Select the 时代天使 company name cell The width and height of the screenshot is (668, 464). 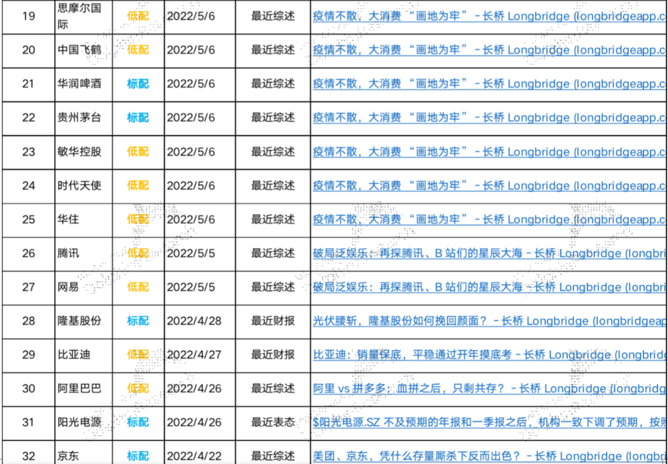(x=83, y=186)
